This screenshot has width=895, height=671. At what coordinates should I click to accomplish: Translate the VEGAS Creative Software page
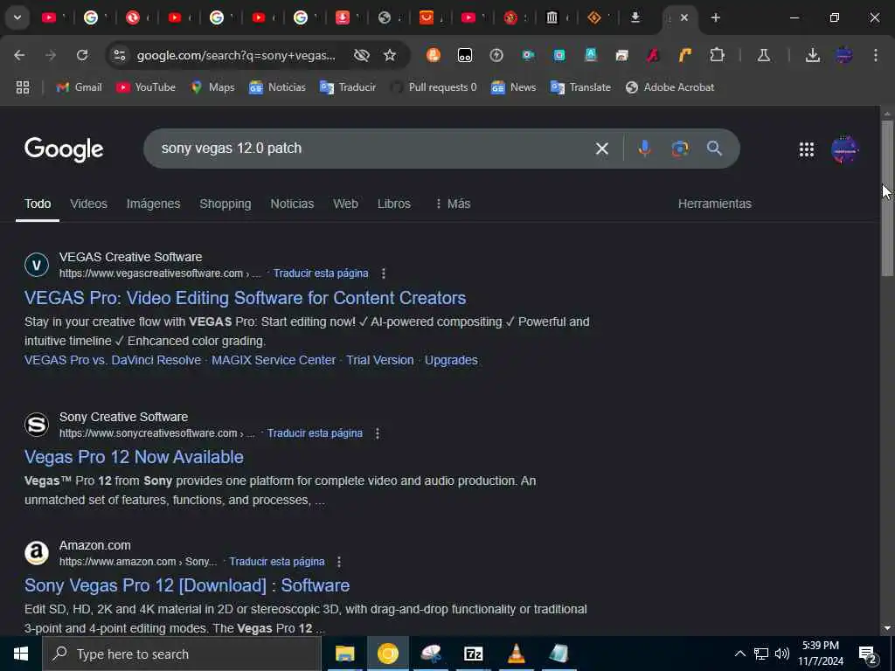pos(320,273)
